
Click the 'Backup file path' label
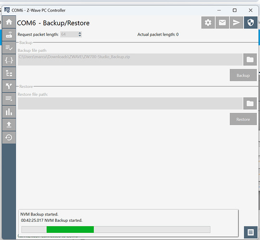(x=32, y=50)
